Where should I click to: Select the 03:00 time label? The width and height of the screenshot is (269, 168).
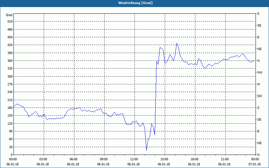[44, 159]
